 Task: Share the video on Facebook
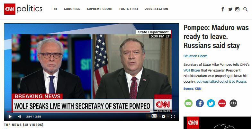tap(200, 103)
